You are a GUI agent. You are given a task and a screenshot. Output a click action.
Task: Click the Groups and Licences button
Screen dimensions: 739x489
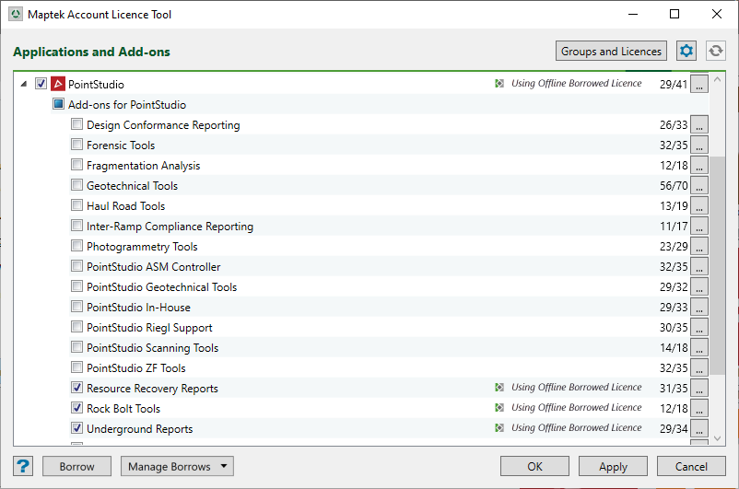tap(611, 51)
